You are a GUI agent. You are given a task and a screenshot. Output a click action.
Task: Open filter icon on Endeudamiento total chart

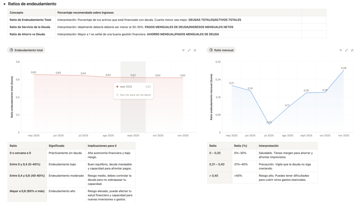(183, 50)
